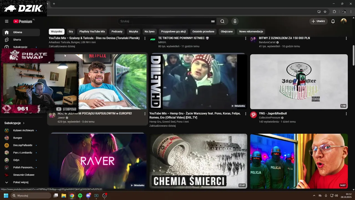
Task: Open a new browser tab with plus
Action: tap(54, 4)
